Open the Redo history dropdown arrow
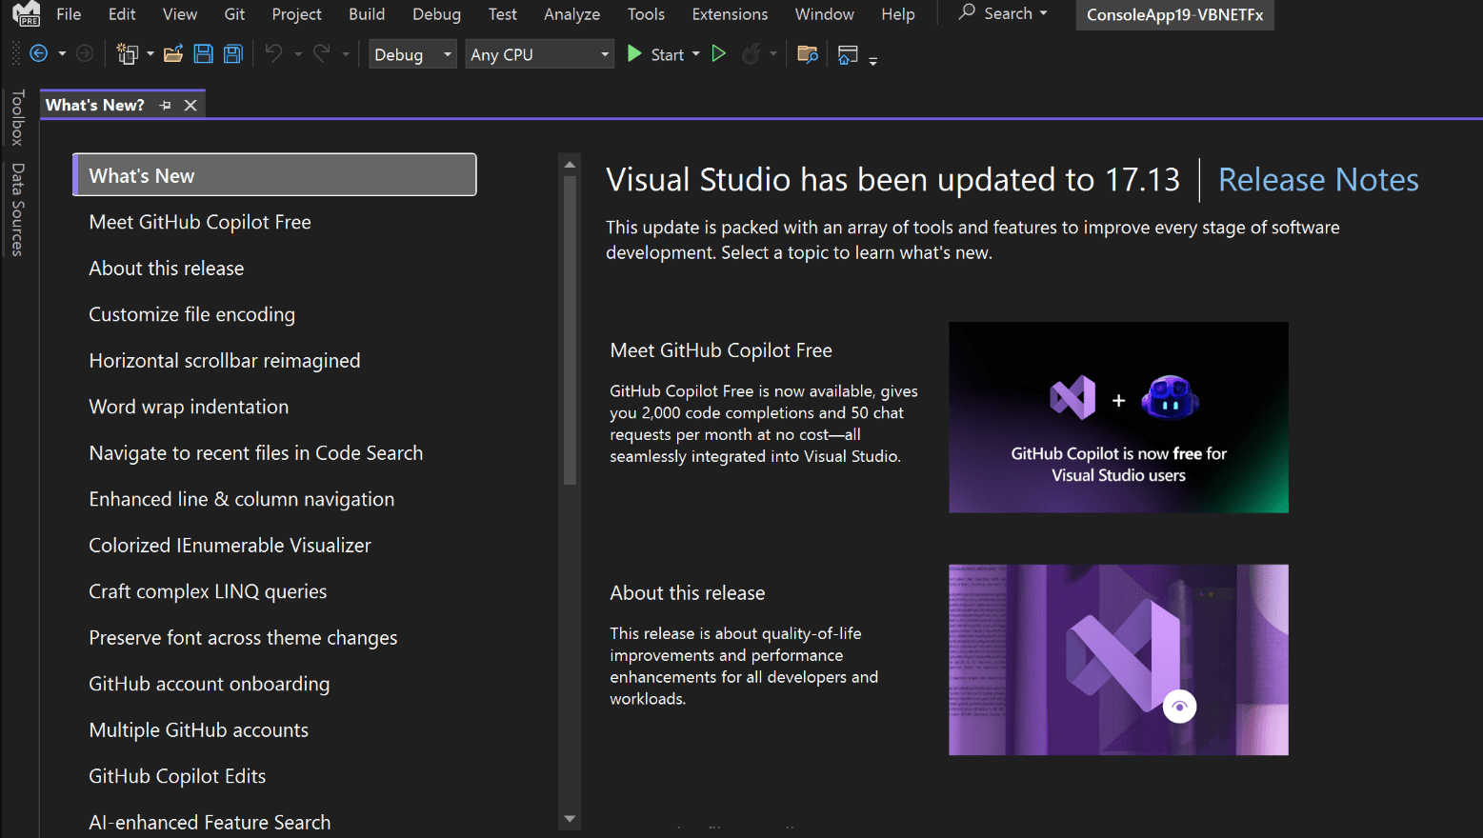1483x838 pixels. click(346, 54)
